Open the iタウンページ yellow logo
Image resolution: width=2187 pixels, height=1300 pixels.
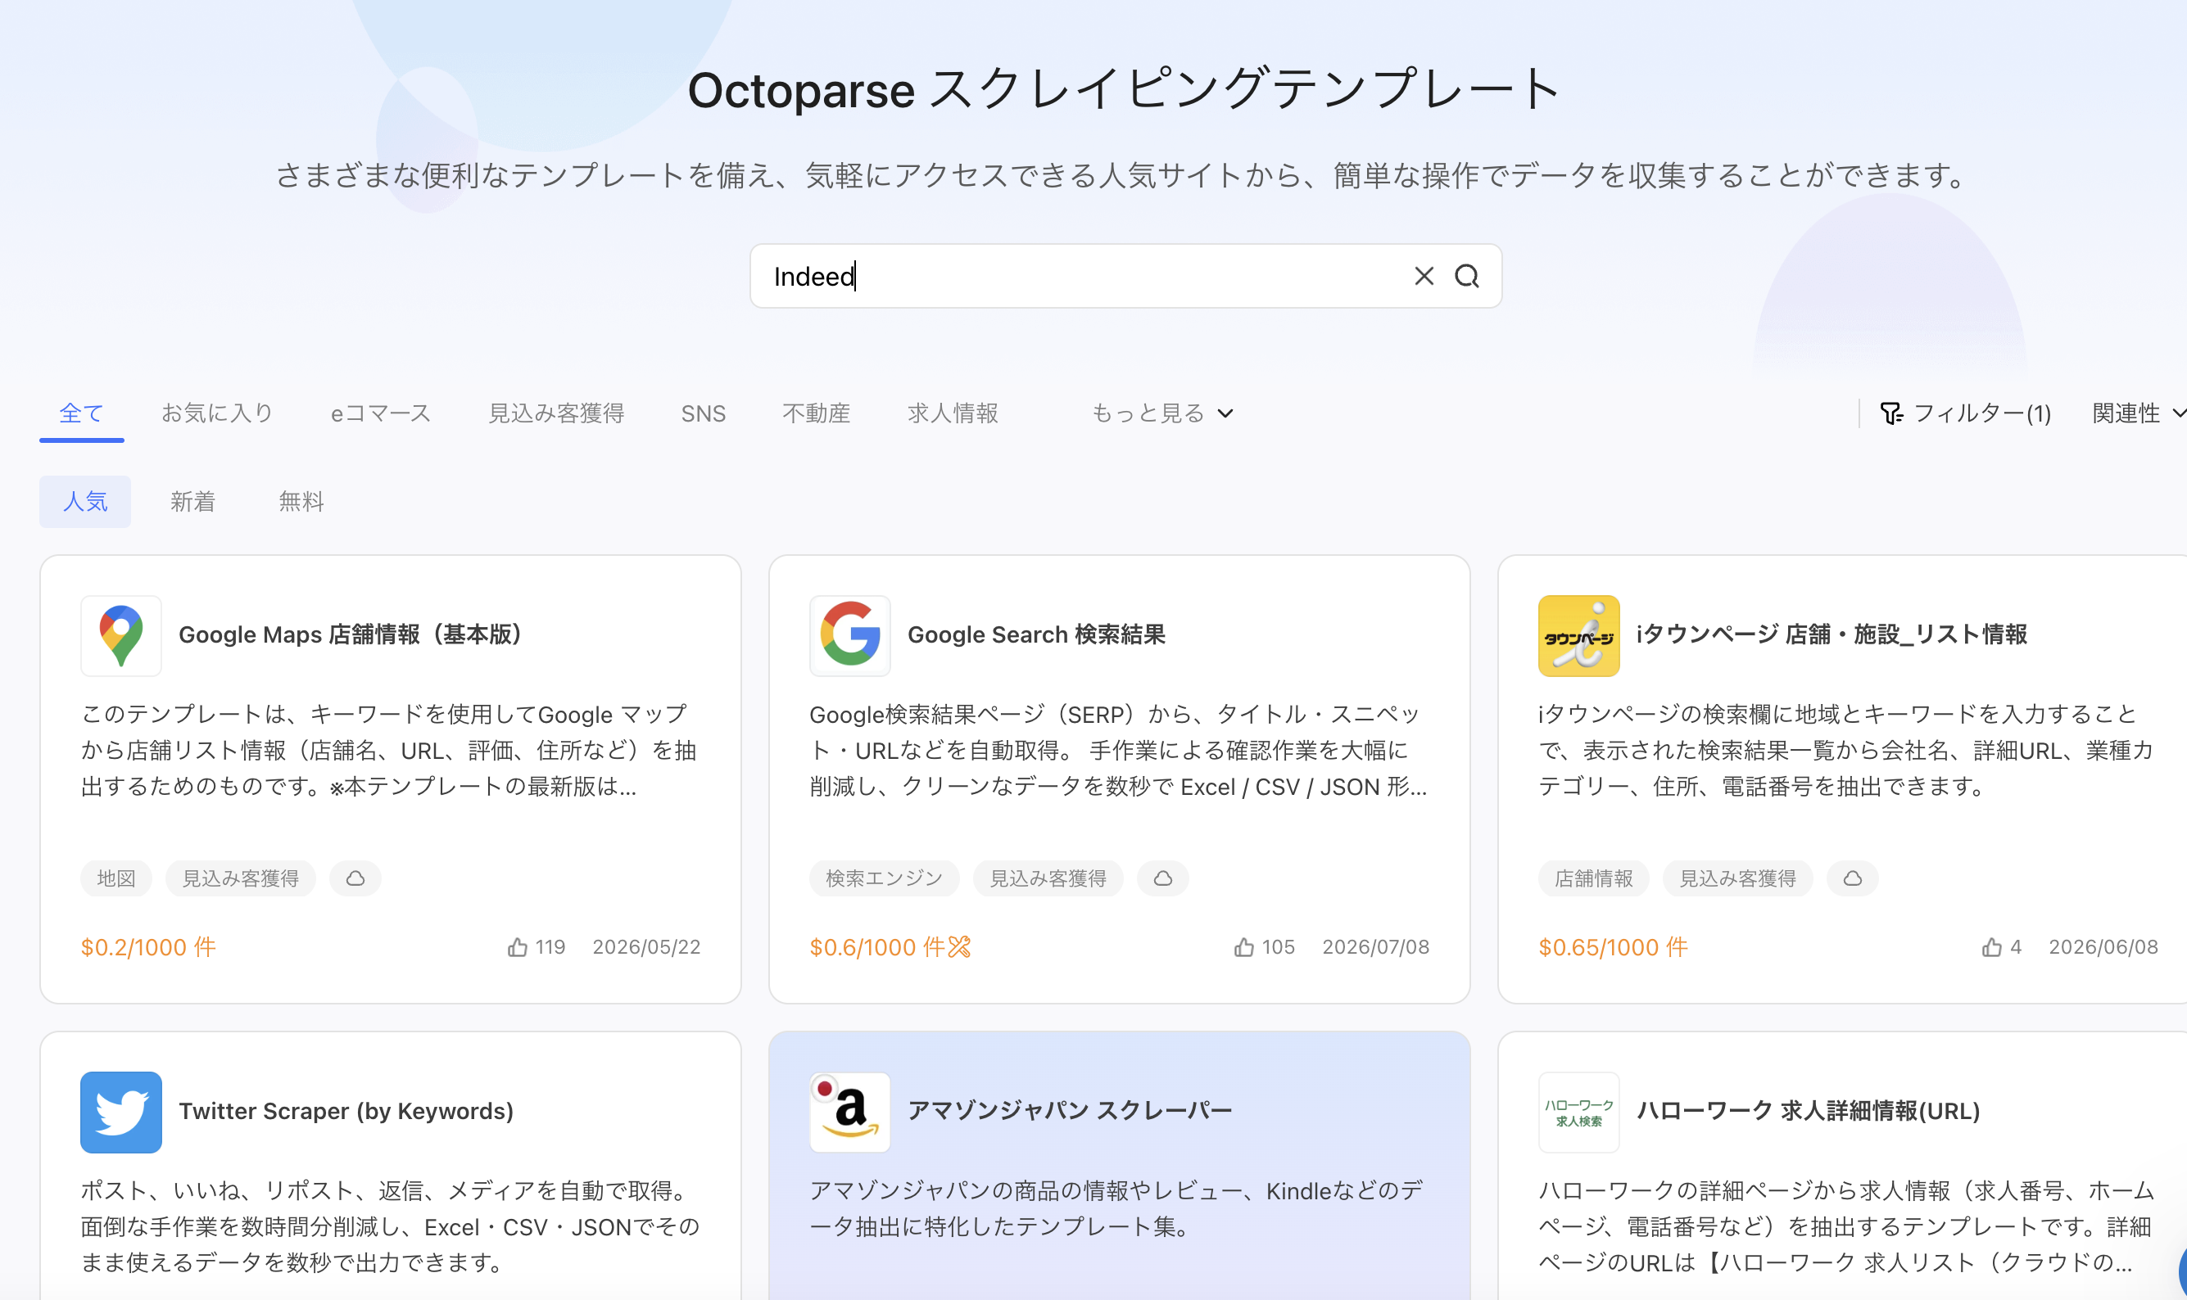[1578, 635]
